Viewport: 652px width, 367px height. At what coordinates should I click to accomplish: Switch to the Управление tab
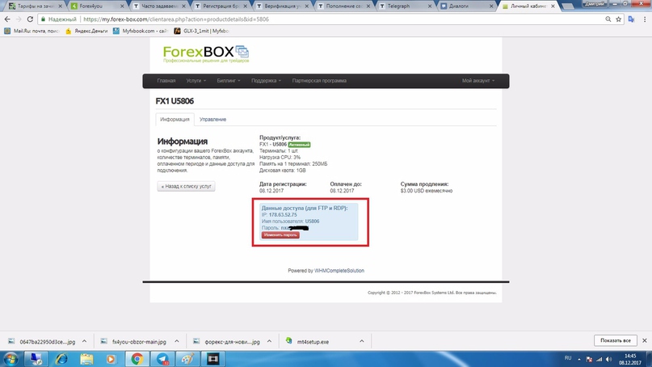pos(212,120)
